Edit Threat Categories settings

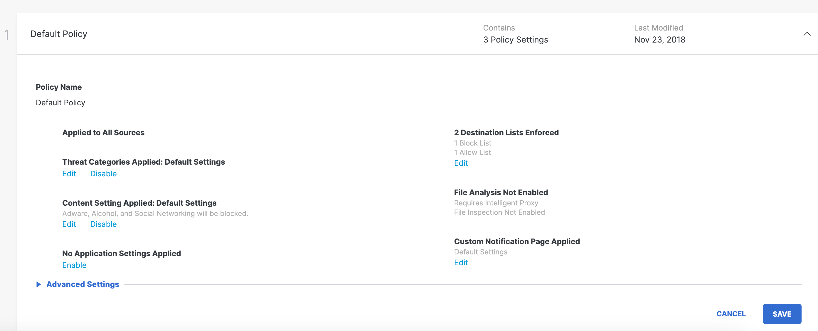(69, 174)
